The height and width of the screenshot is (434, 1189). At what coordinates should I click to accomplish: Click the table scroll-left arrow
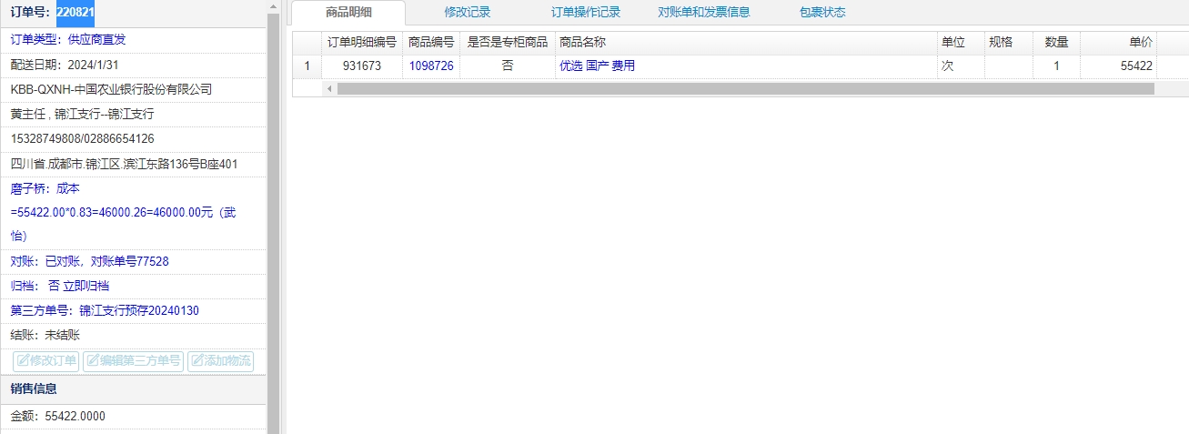(x=329, y=89)
